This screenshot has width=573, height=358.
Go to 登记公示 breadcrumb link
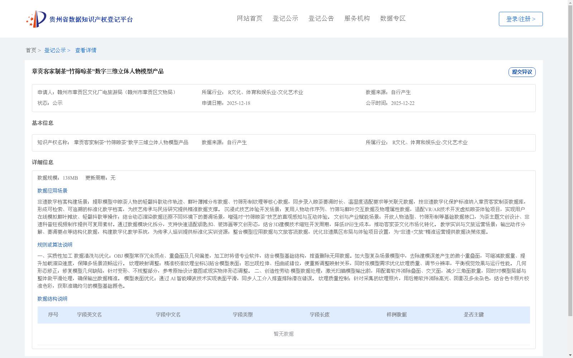[x=55, y=50]
